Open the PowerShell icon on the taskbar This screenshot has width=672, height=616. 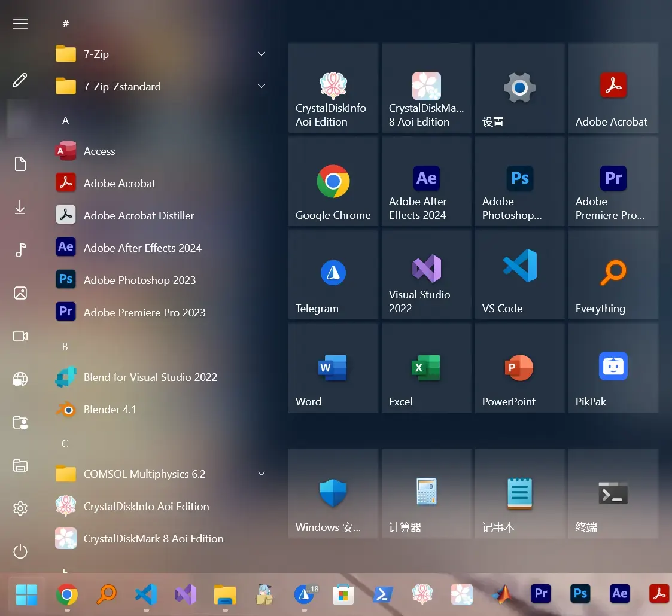click(383, 594)
